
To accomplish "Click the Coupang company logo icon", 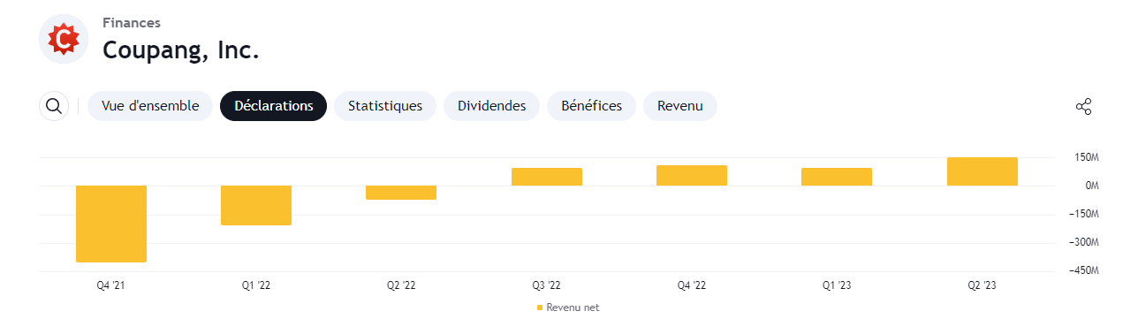I will (x=64, y=39).
